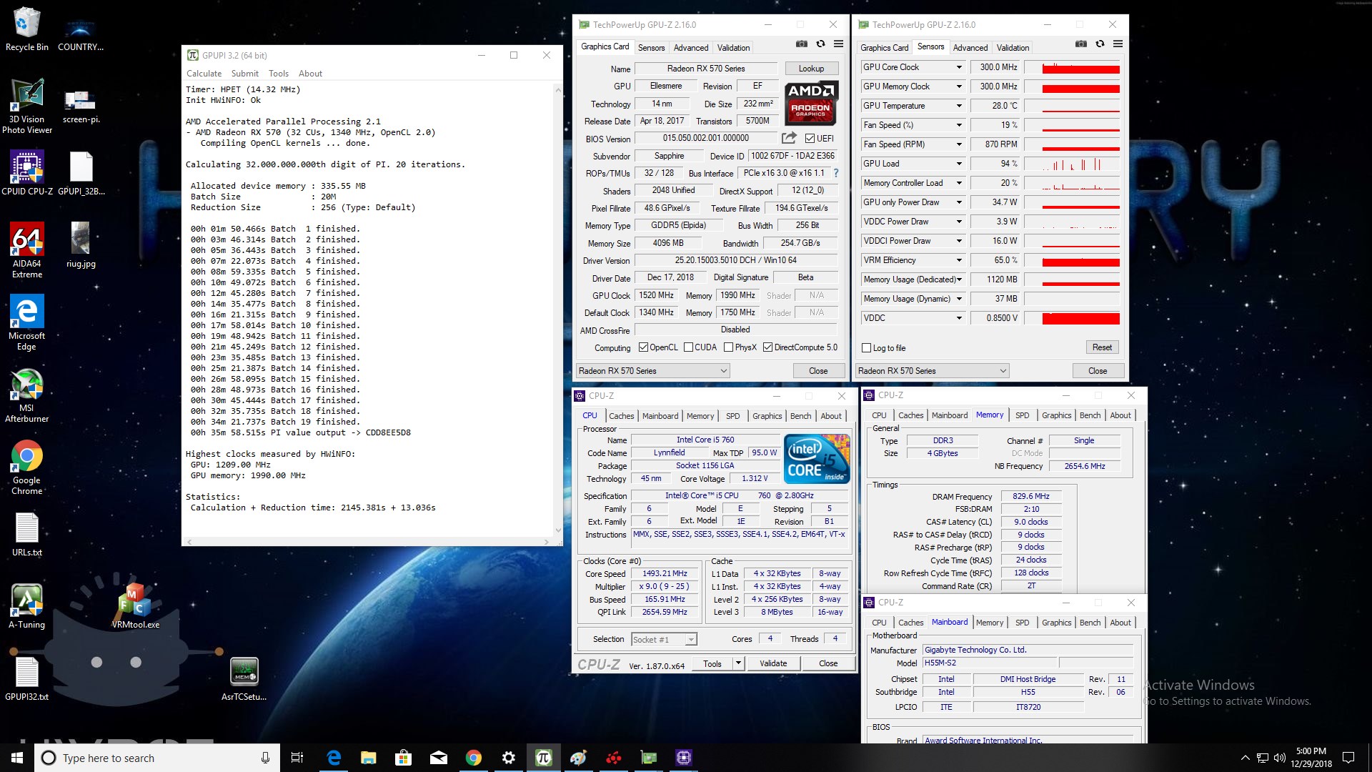Open CPU-Z Tools dropdown arrow
The width and height of the screenshot is (1372, 772).
click(738, 663)
